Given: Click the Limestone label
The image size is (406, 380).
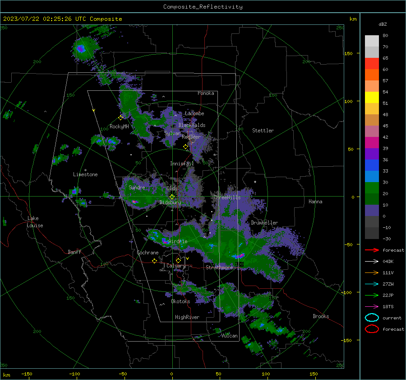Looking at the screenshot, I should click(85, 174).
